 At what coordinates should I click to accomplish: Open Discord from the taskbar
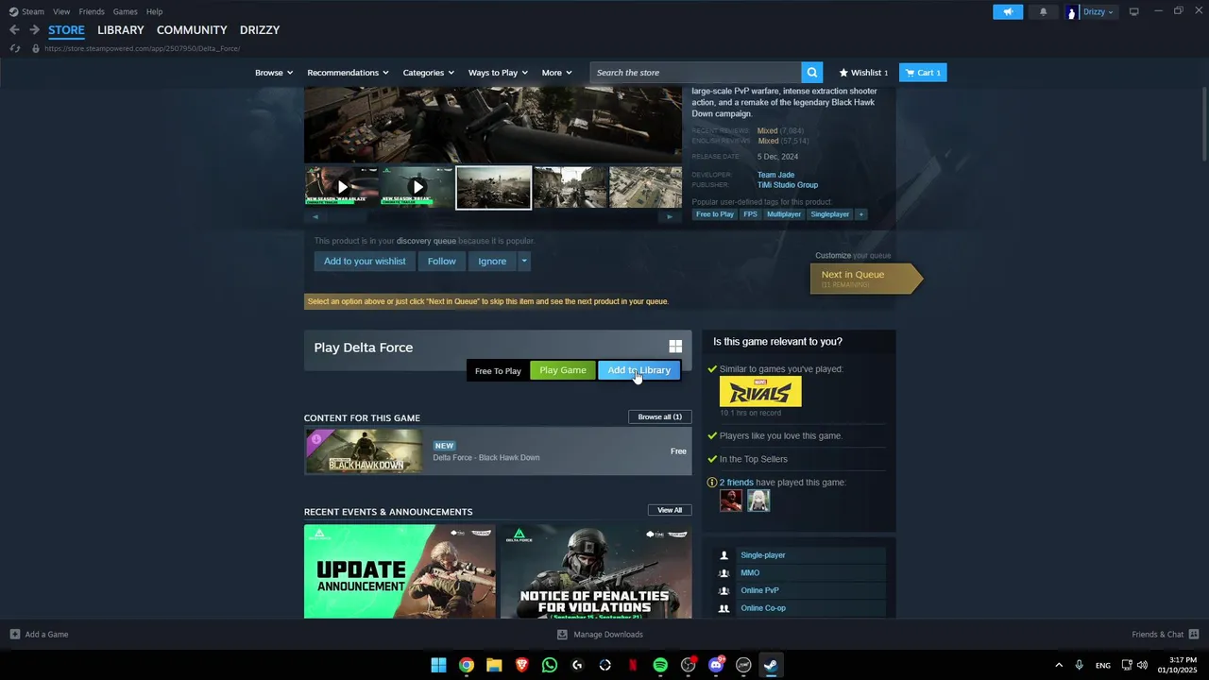tap(716, 665)
